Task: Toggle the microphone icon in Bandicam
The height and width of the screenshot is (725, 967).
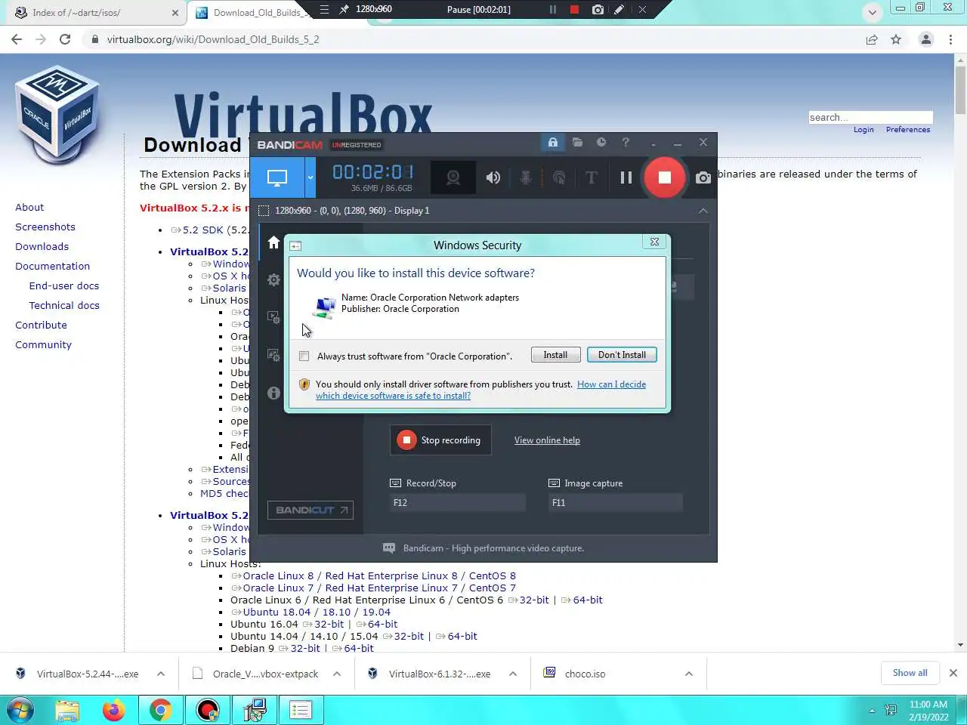Action: tap(526, 177)
